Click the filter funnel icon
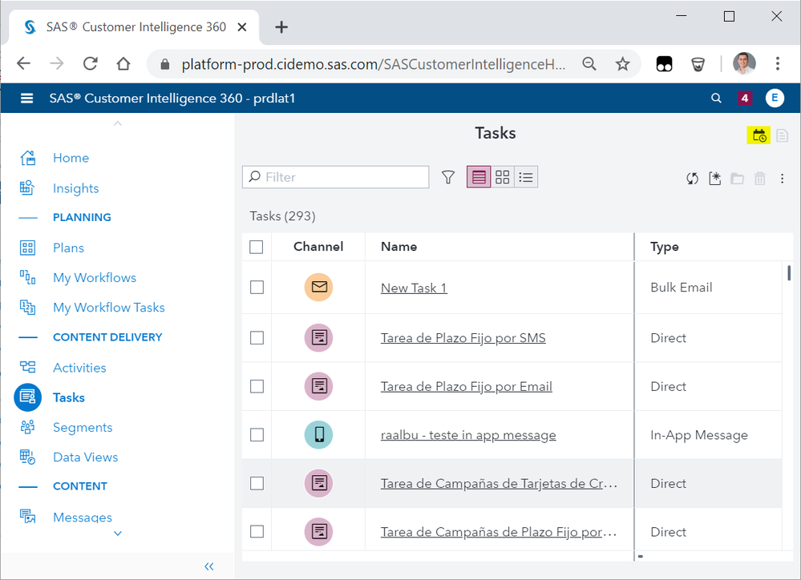Screen dimensions: 801x580 pos(448,177)
